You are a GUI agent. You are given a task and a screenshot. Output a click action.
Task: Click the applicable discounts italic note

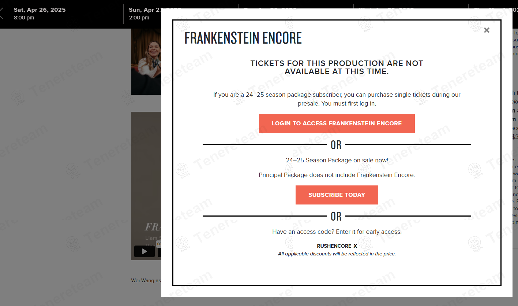tap(337, 254)
